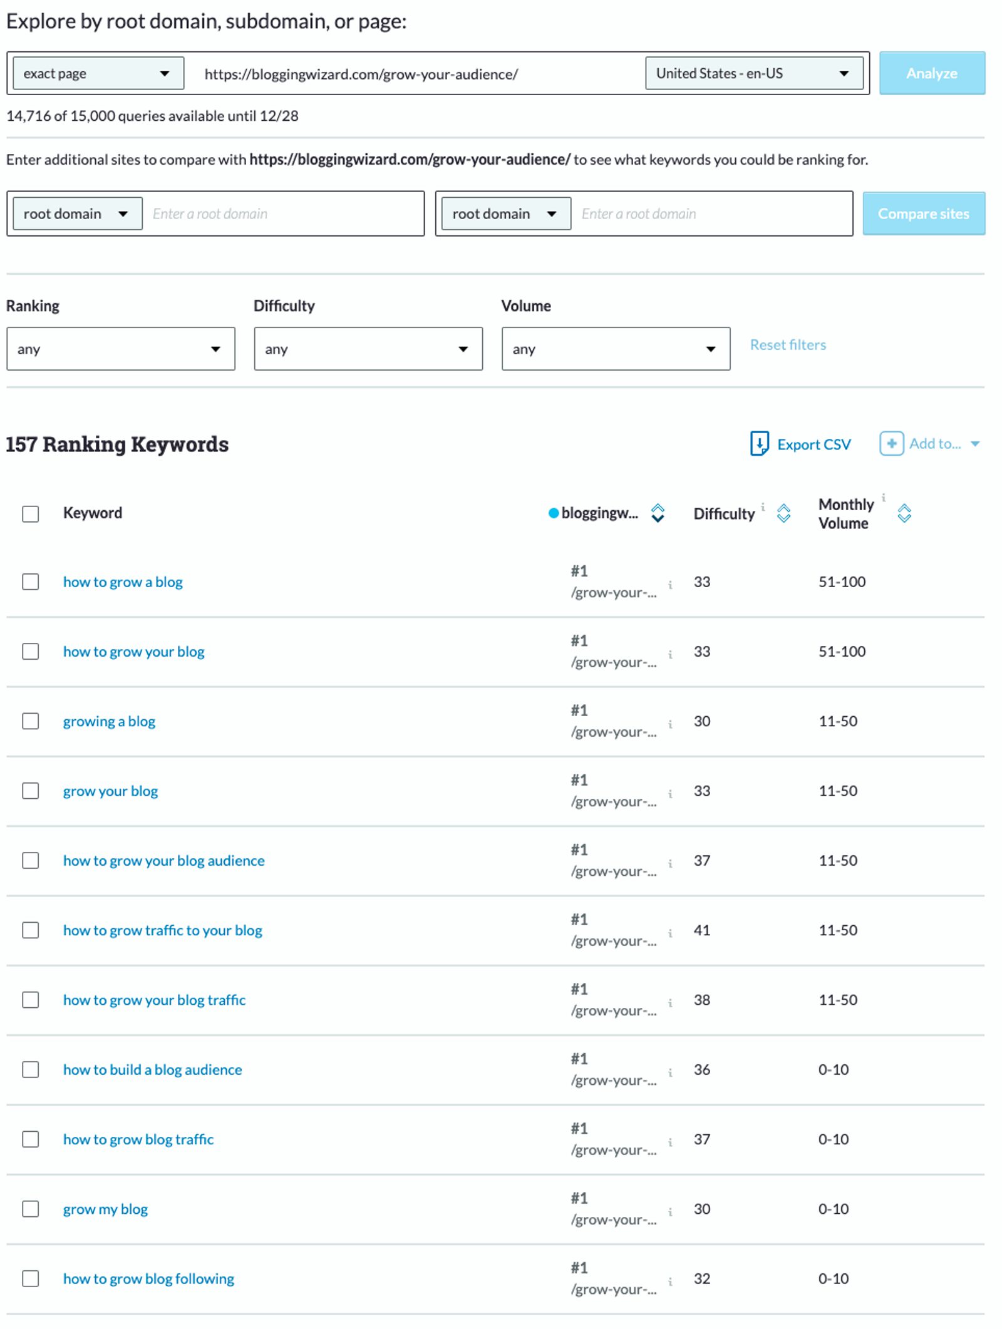
Task: Click the info icon beside Monthly Volume
Action: [883, 498]
